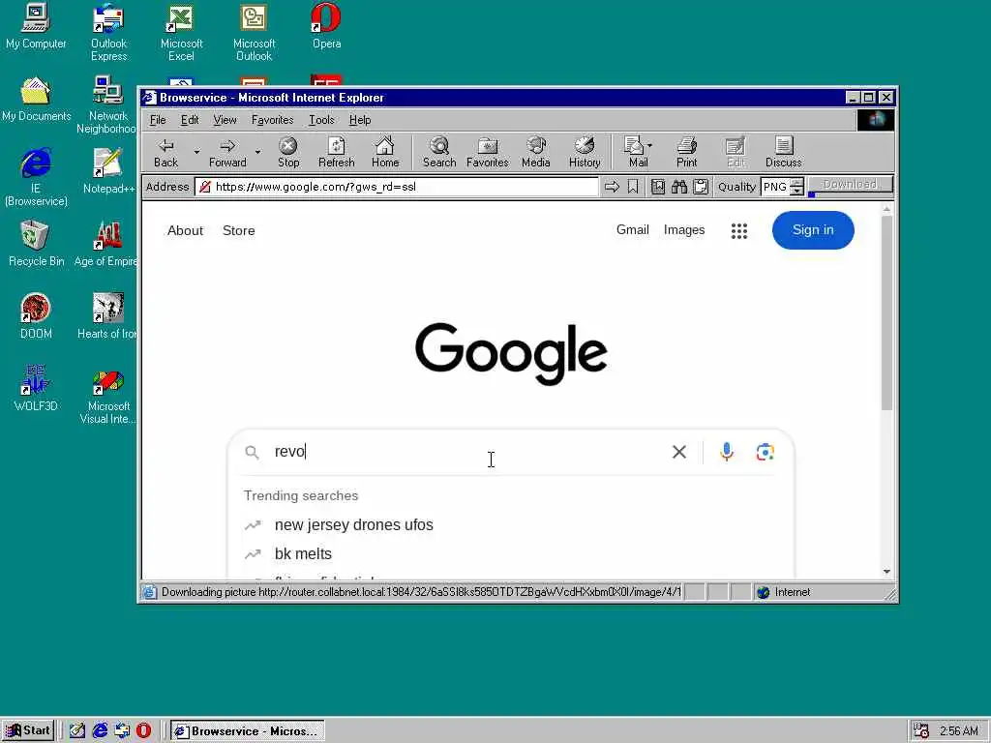Click inside the Google search text field
This screenshot has height=743, width=991.
[467, 452]
